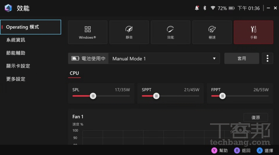
Task: Click the A 選擇 select button
Action: pos(265,151)
